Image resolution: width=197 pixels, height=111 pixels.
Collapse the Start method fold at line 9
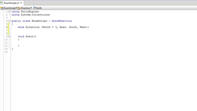[x=9, y=36]
